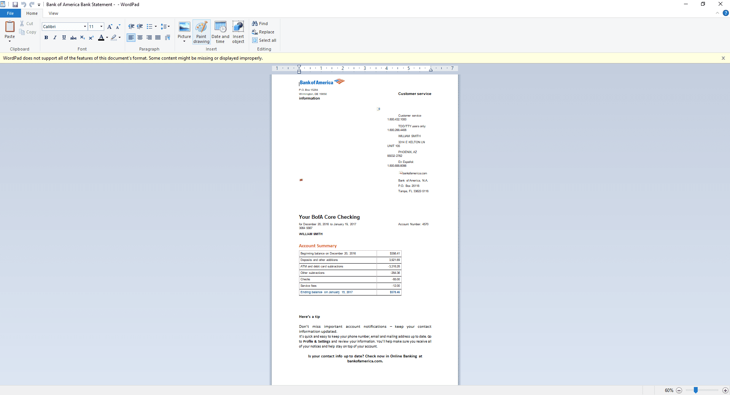Center the text alignment

click(x=140, y=38)
